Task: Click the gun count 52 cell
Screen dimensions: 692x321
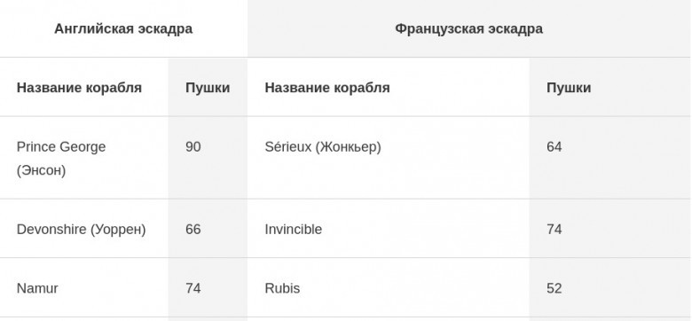Action: 610,288
